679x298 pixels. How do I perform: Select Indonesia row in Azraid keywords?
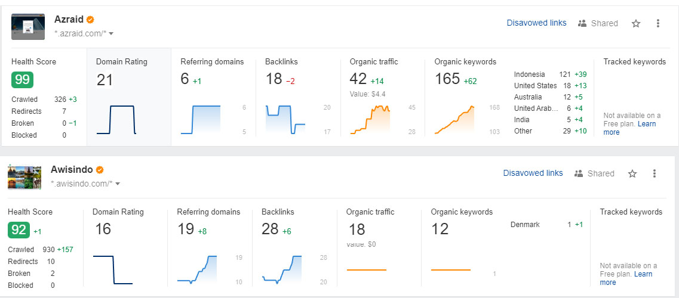(551, 74)
